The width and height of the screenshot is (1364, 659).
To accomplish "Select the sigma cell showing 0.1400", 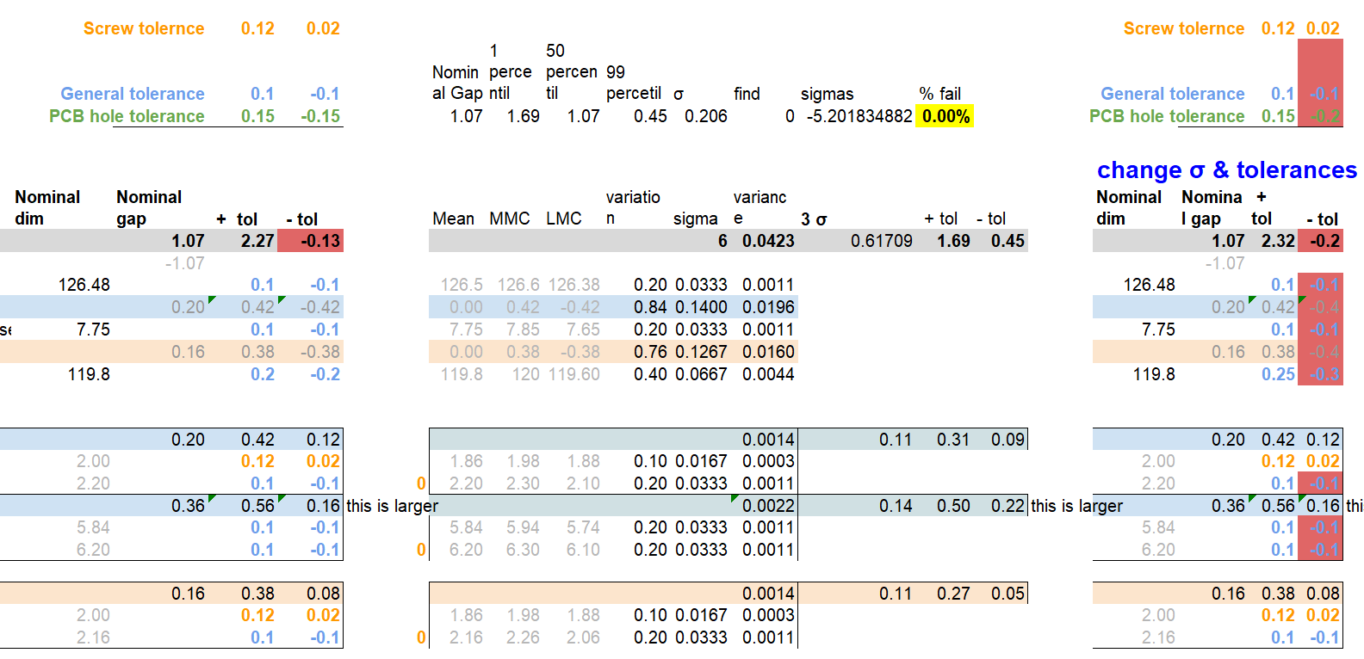I will [x=700, y=307].
